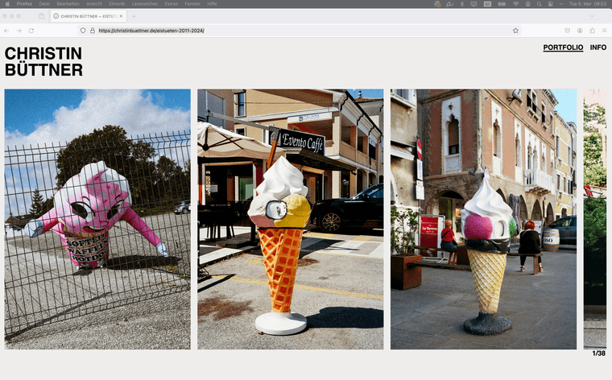Open the Firefox hamburger application menu
The width and height of the screenshot is (612, 380).
pos(604,31)
